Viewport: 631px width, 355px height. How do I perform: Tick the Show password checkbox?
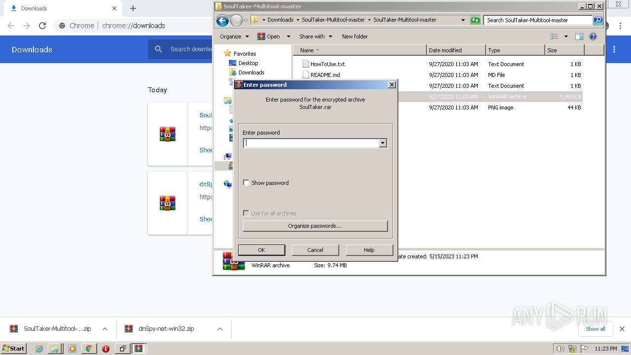click(x=246, y=183)
